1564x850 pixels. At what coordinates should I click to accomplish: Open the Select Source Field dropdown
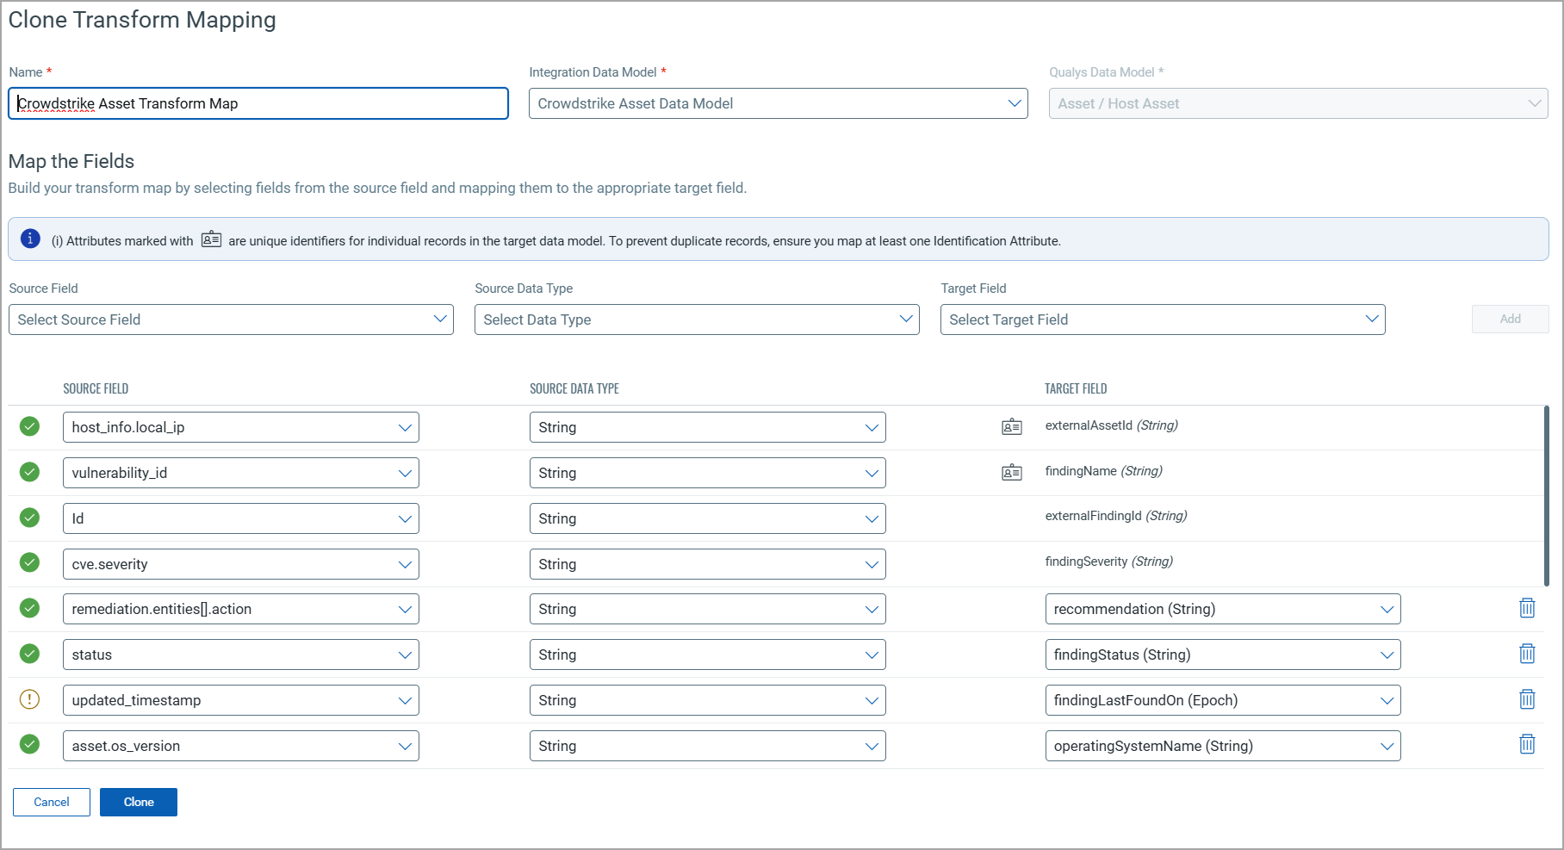click(x=231, y=320)
